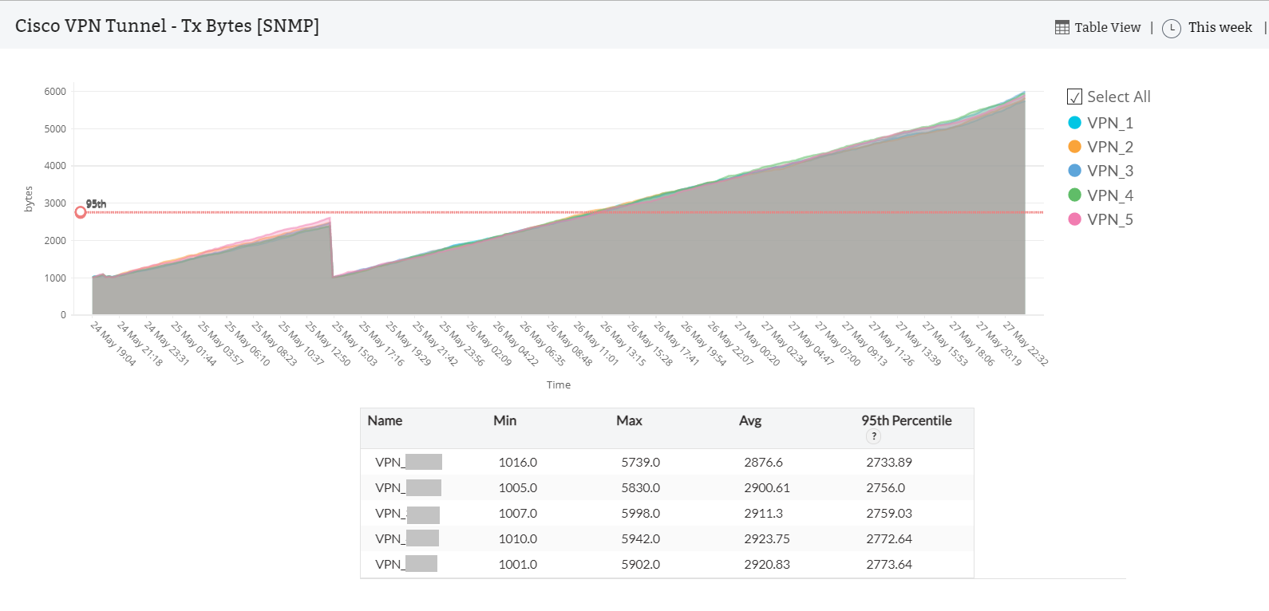Image resolution: width=1269 pixels, height=611 pixels.
Task: Toggle VPN_2 orange legend dot
Action: click(x=1074, y=147)
